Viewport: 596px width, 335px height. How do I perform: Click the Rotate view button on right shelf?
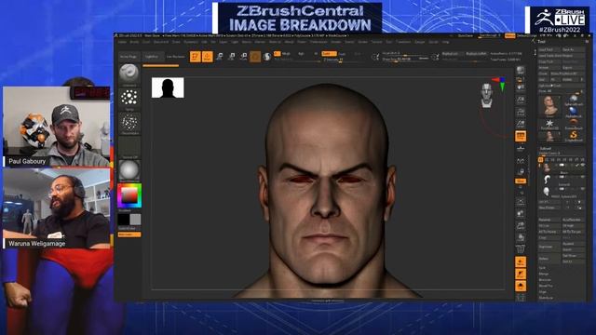[521, 238]
